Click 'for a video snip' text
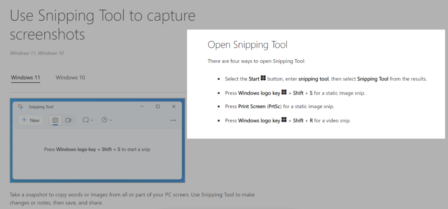 point(332,121)
